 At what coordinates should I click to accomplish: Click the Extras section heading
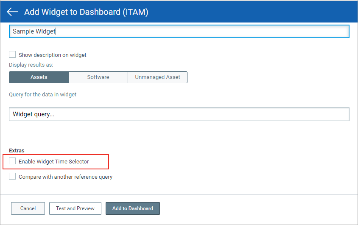[17, 151]
